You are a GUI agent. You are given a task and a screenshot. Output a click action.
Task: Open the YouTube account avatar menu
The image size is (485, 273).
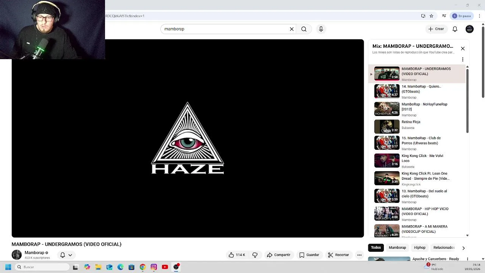(469, 29)
